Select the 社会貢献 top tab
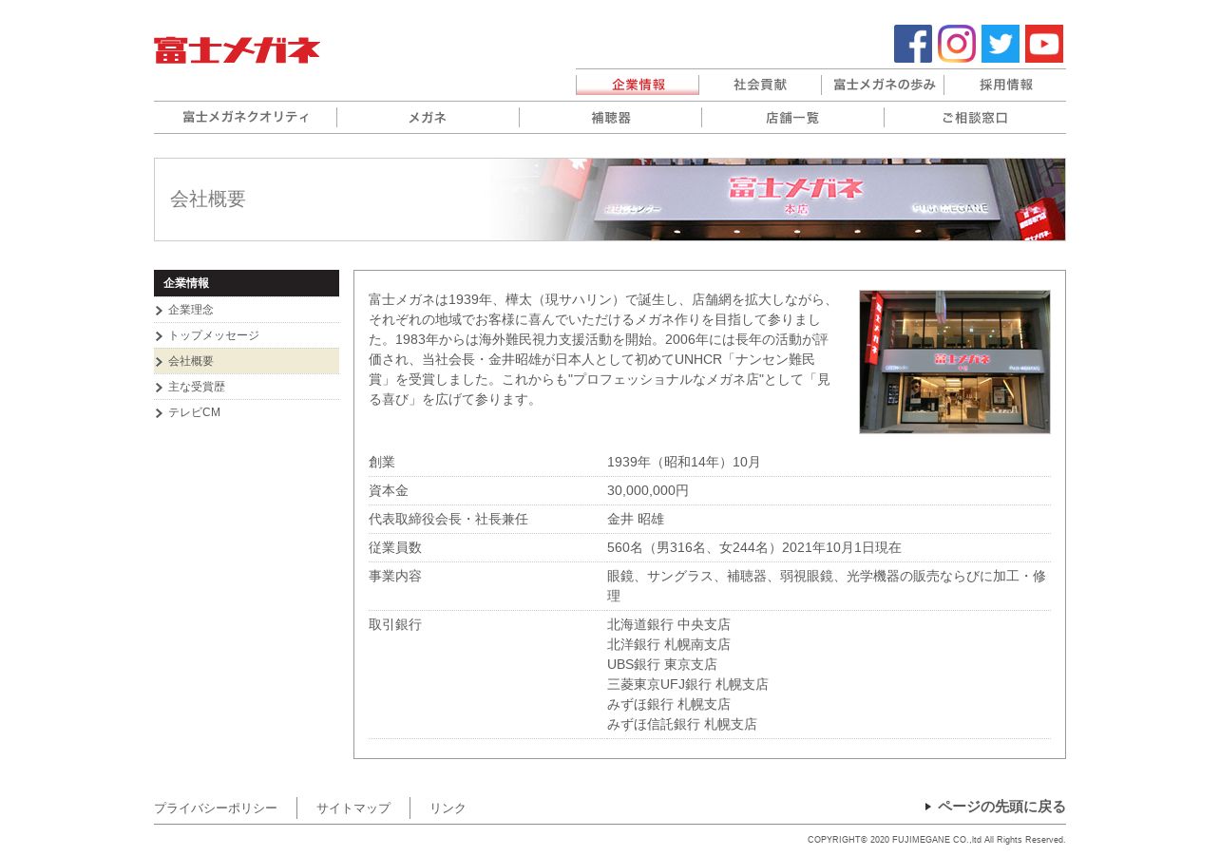This screenshot has height=856, width=1220. 760,85
